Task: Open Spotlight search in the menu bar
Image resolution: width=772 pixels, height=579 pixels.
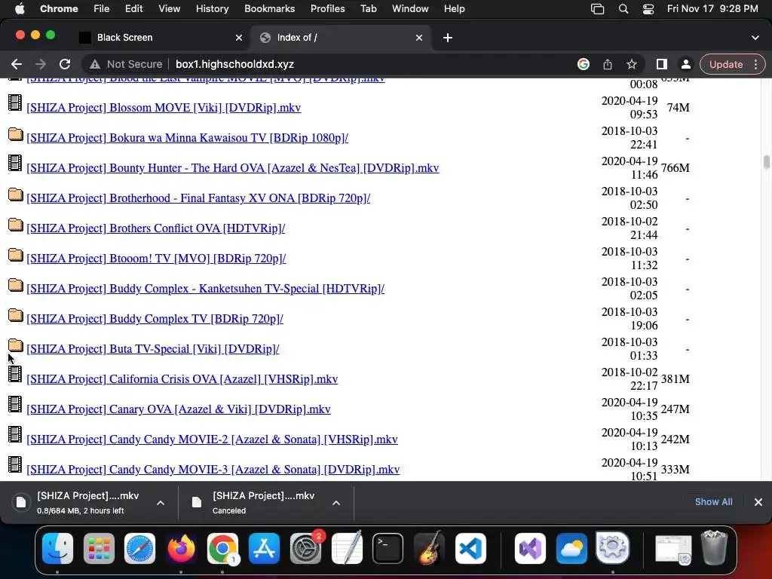Action: coord(623,8)
